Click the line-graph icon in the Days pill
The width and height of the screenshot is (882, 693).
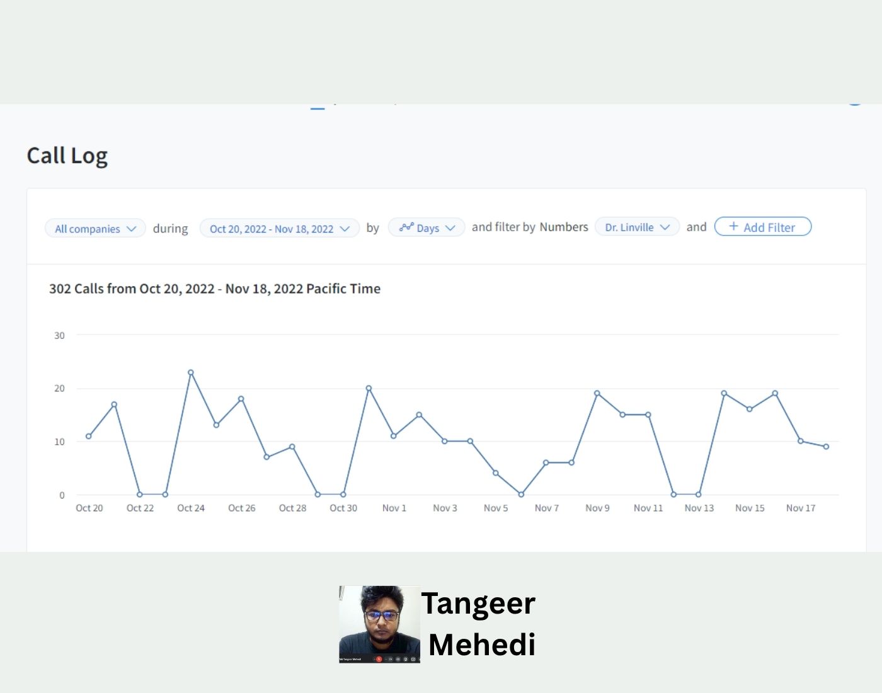point(406,227)
